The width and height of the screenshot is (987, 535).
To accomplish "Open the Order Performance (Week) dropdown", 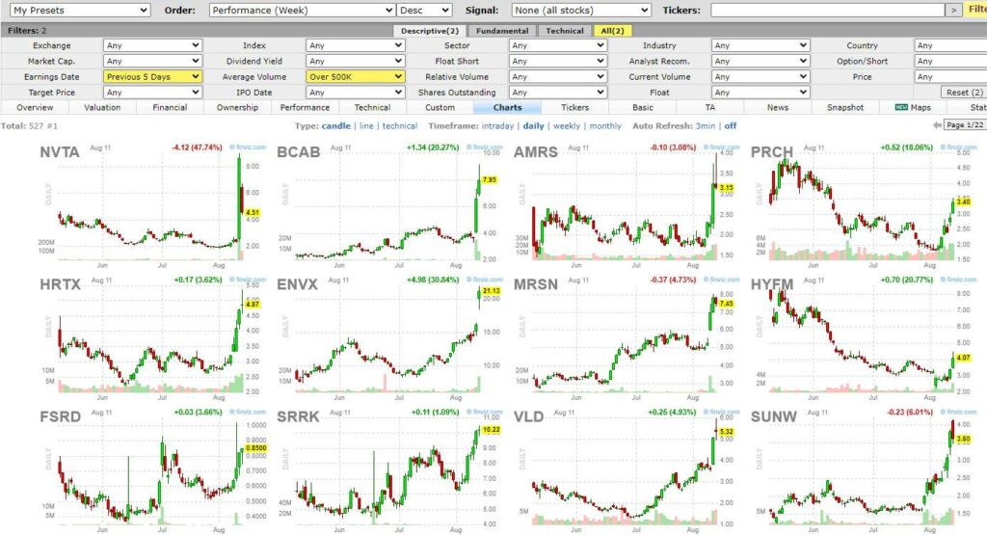I will [302, 10].
